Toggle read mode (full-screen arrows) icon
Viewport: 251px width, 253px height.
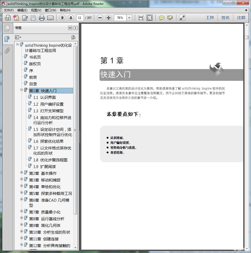click(182, 18)
